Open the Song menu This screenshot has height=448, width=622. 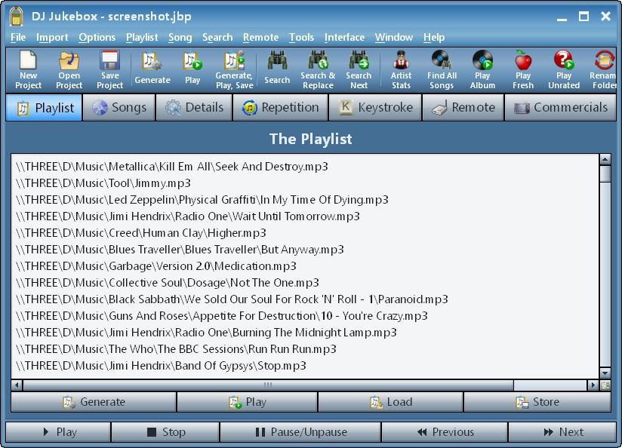(180, 37)
